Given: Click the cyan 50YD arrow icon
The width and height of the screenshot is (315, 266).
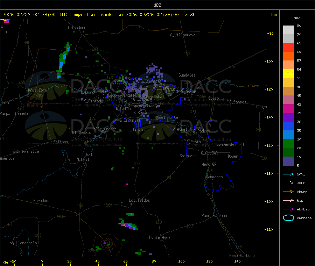Looking at the screenshot, I should (288, 174).
